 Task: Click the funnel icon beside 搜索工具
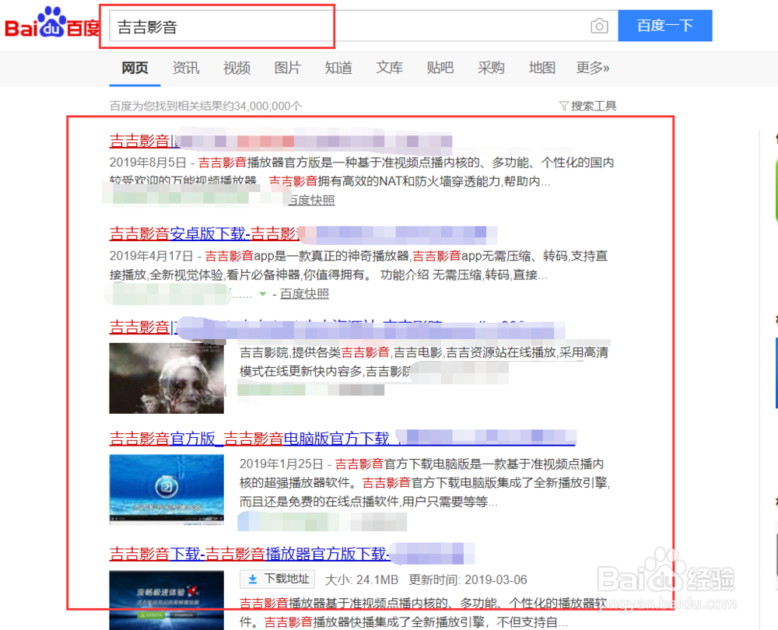pyautogui.click(x=563, y=106)
